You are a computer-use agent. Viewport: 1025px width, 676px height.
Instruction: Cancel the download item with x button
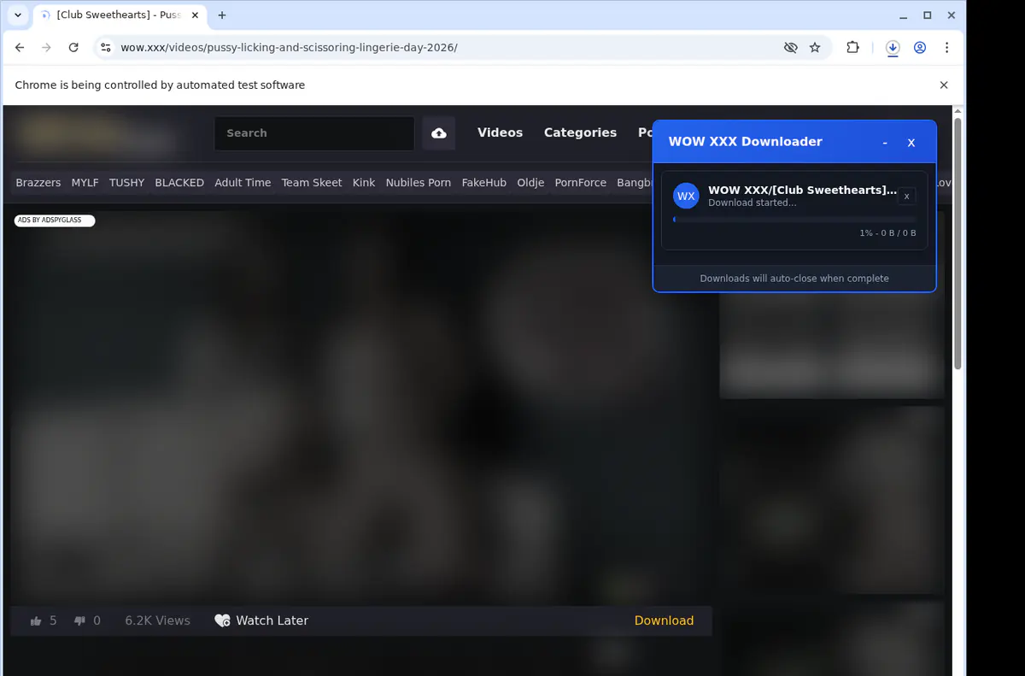[907, 197]
